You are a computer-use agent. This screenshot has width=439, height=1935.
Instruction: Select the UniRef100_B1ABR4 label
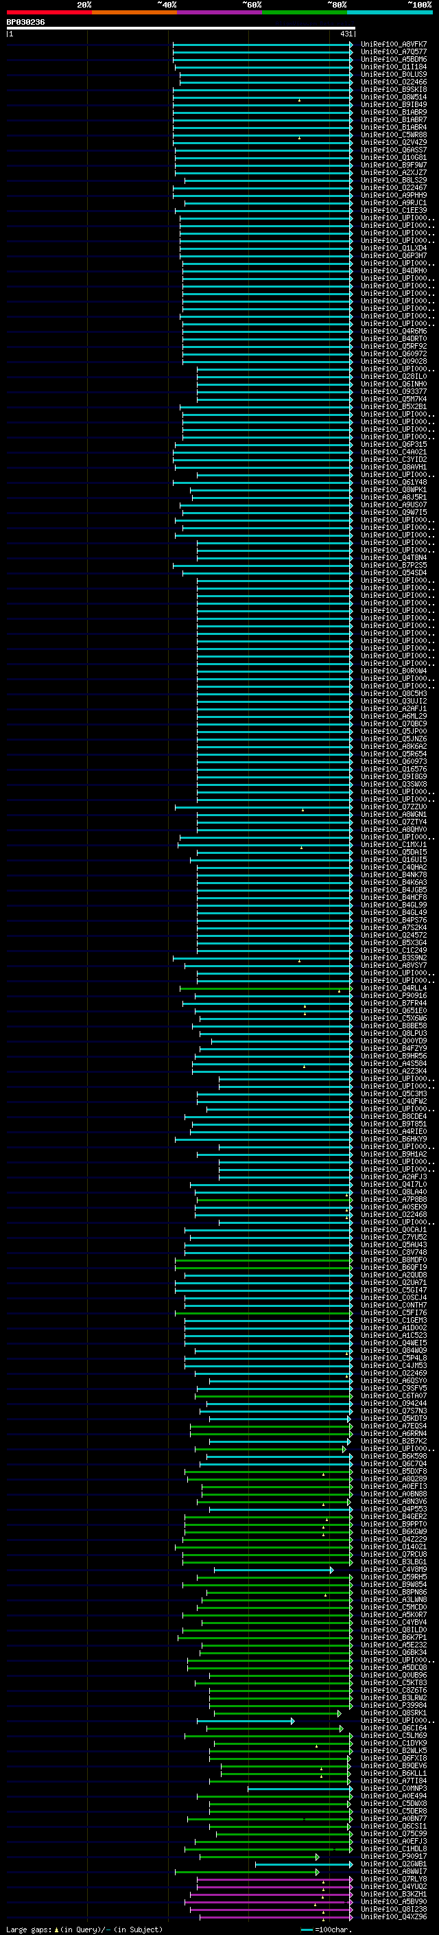394,127
